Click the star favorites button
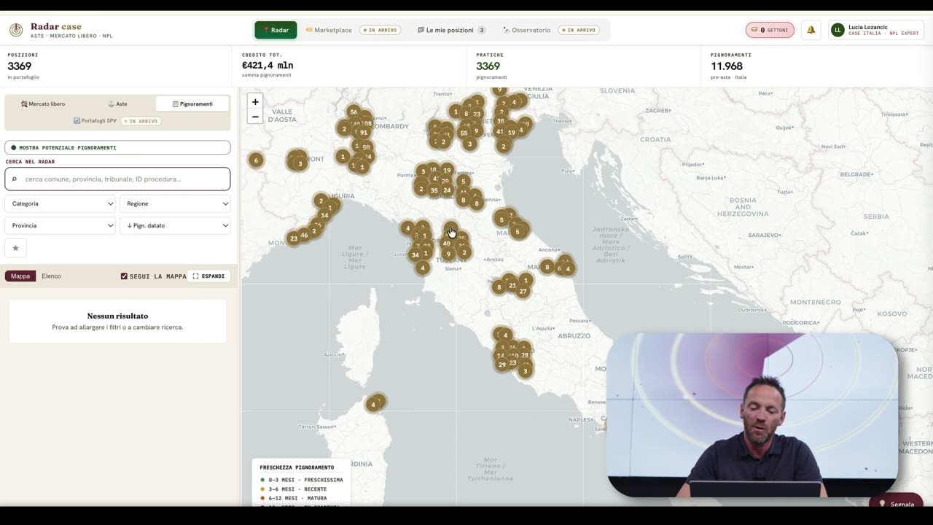 coord(15,248)
